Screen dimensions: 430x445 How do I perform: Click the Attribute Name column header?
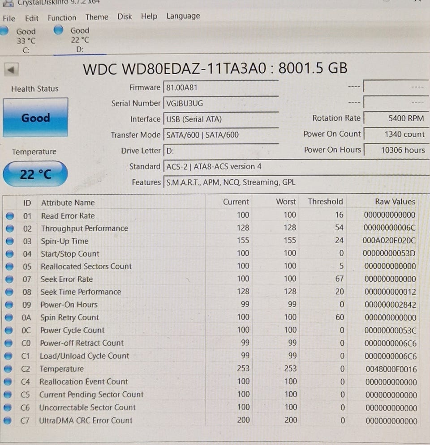coord(68,203)
